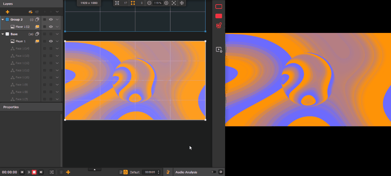
Task: Select the outline rectangle output mode icon
Action: tap(219, 7)
